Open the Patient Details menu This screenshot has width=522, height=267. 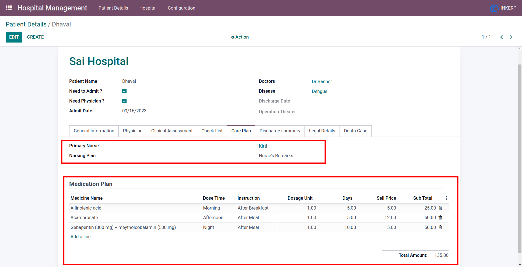[113, 8]
